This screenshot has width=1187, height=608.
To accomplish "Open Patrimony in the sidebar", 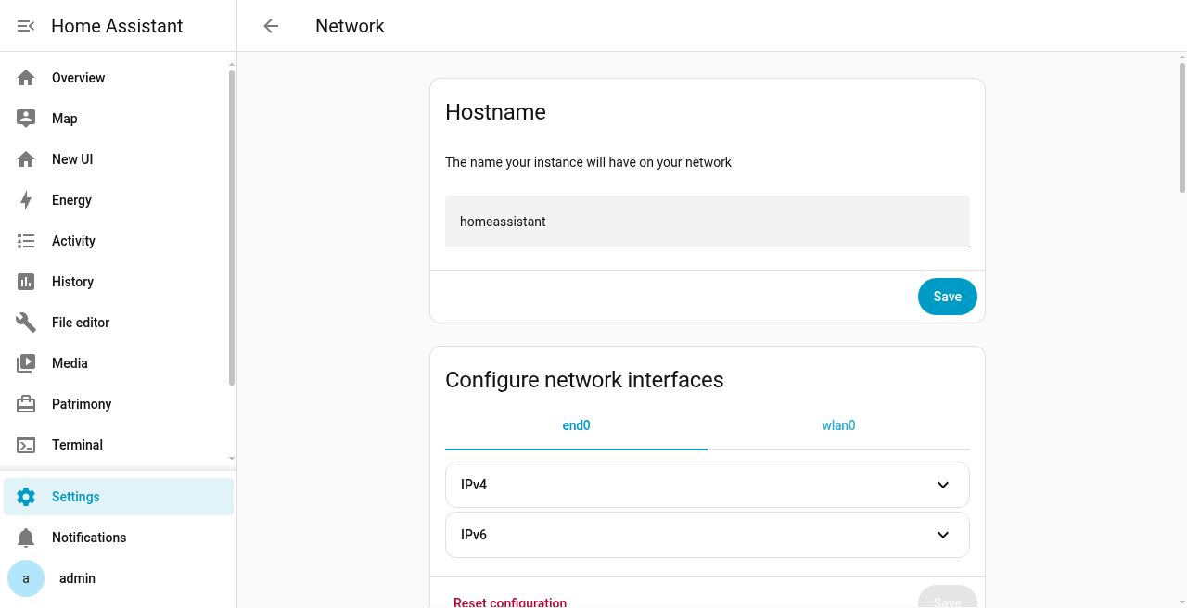I will click(x=119, y=404).
